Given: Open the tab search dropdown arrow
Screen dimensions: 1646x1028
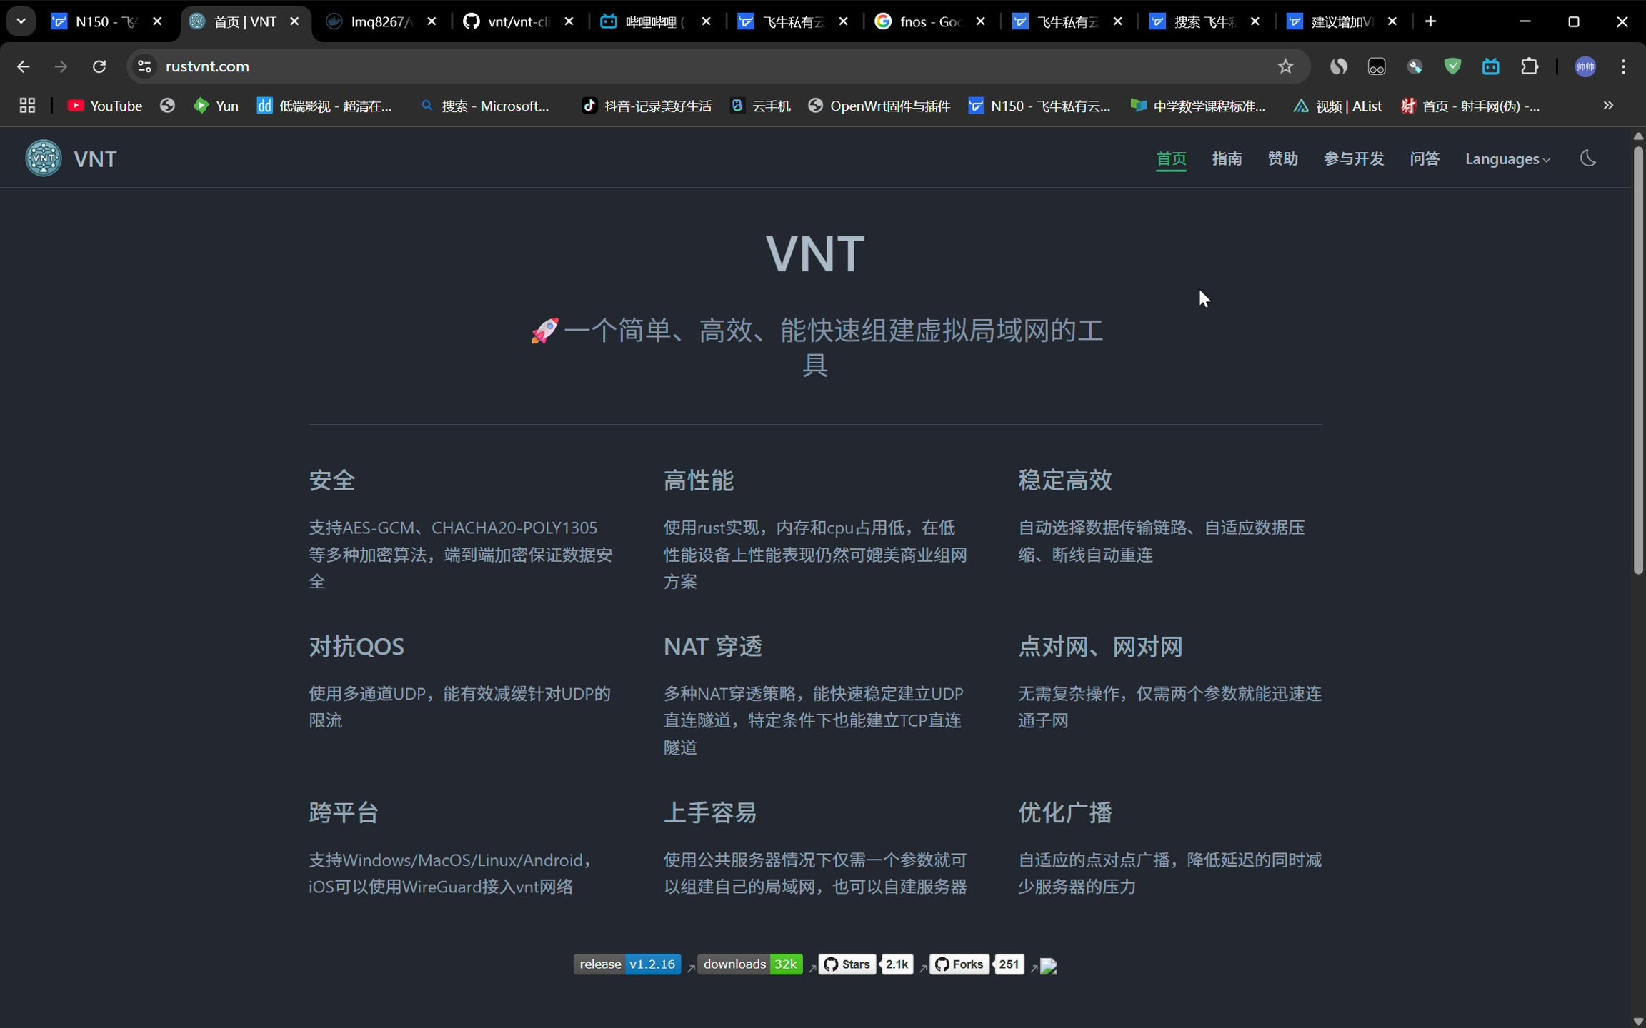Looking at the screenshot, I should (x=21, y=21).
